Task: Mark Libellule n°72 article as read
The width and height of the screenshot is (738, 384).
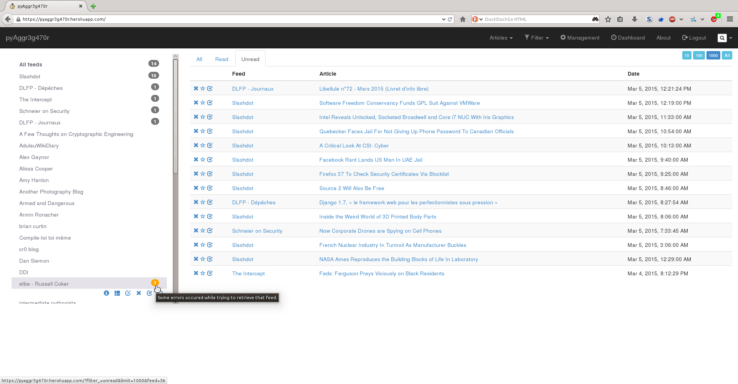Action: point(210,88)
